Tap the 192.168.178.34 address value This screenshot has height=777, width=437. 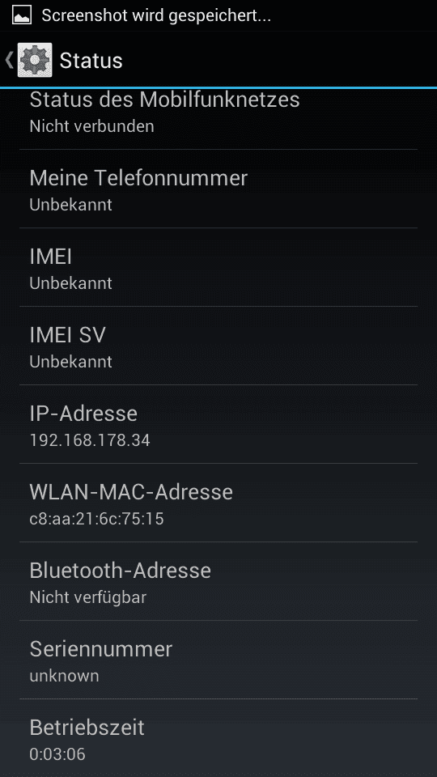click(90, 440)
